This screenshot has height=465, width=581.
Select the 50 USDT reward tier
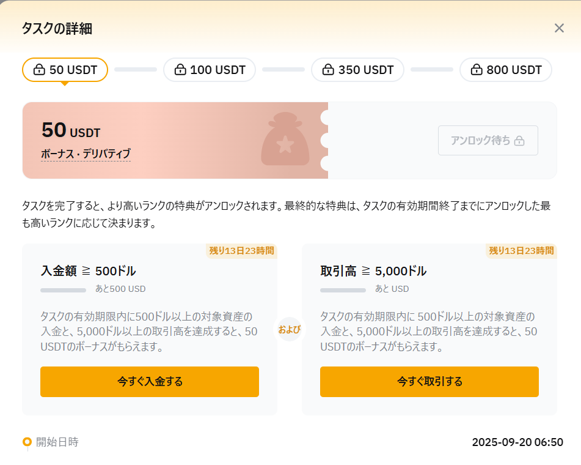tap(64, 70)
